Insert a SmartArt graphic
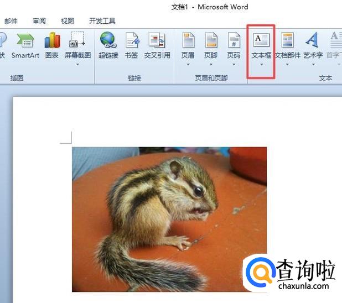The width and height of the screenshot is (342, 303). 25,45
